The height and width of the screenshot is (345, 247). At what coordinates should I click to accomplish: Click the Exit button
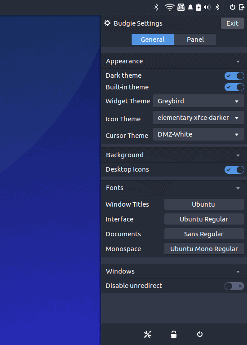[x=232, y=23]
